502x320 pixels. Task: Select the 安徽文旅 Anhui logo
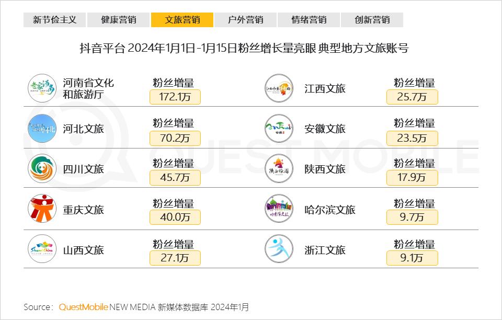coord(279,128)
